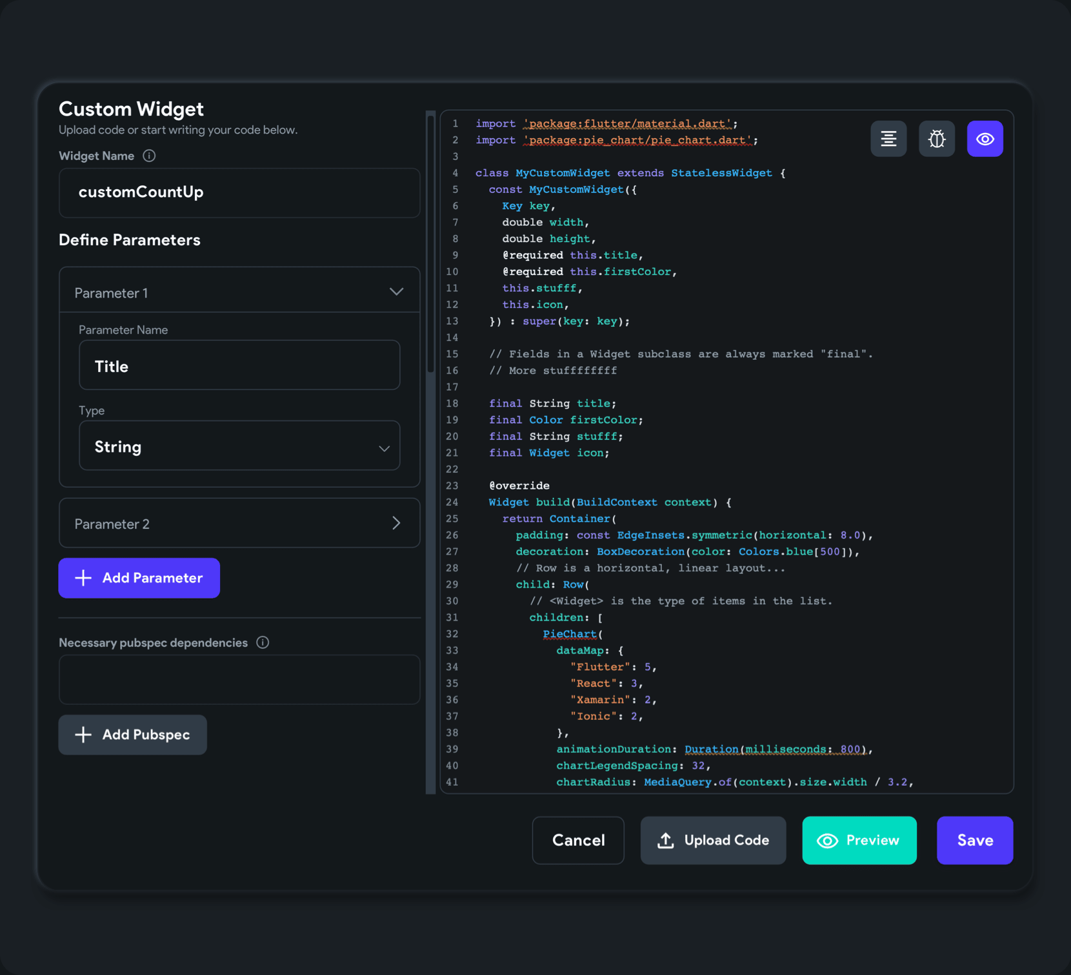The image size is (1071, 975).
Task: Click the bug debug icon in editor
Action: 936,139
